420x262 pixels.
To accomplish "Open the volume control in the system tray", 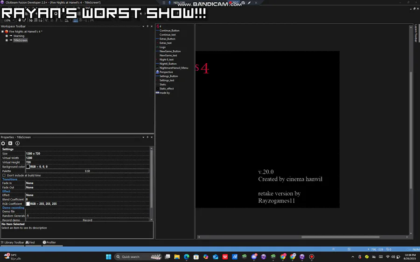I will pos(393,257).
